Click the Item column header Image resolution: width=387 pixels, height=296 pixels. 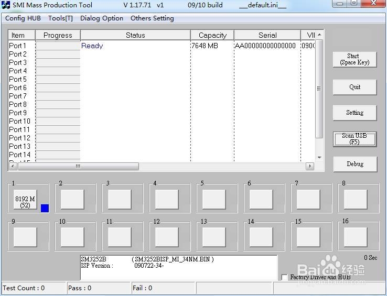click(21, 35)
